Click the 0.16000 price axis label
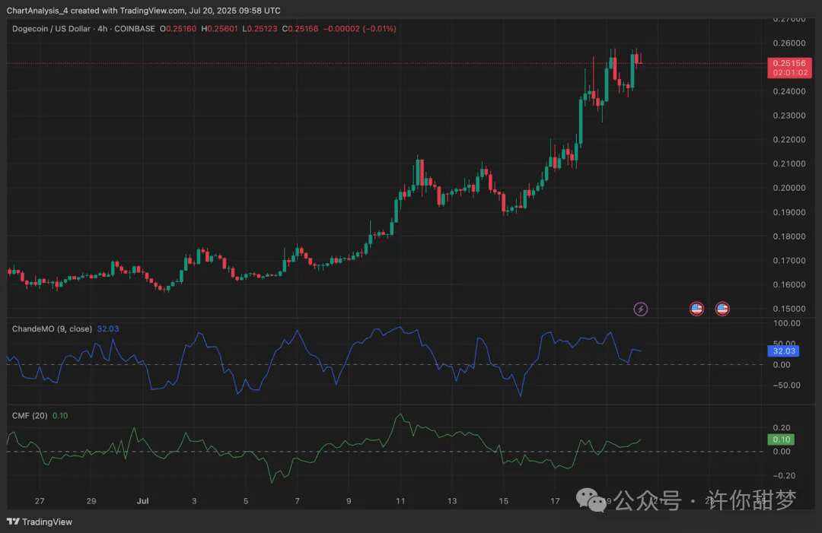 (x=789, y=285)
